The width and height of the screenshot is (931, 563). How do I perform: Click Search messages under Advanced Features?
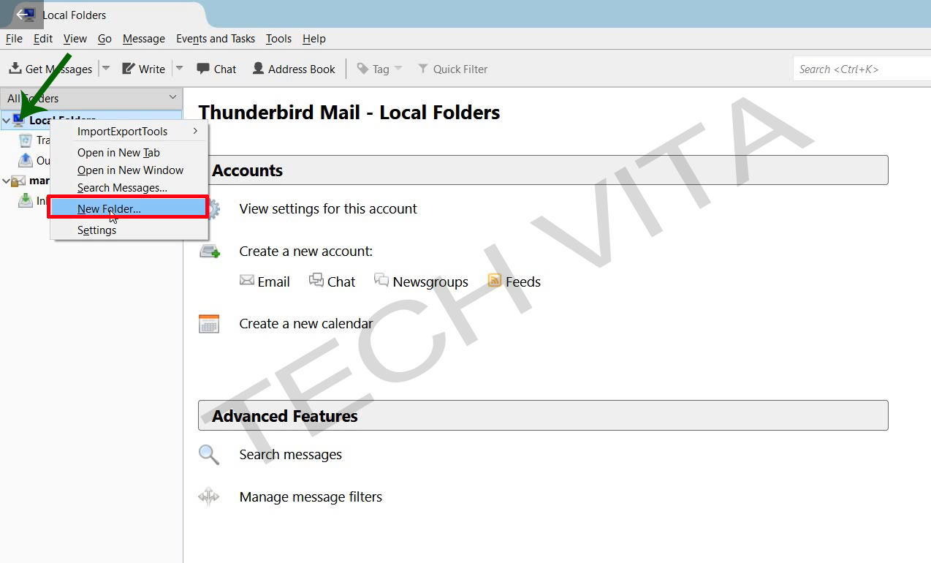click(x=291, y=455)
